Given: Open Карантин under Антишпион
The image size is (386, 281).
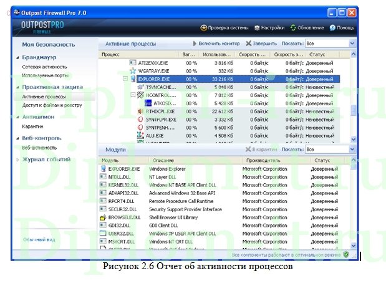Looking at the screenshot, I should click(x=32, y=126).
